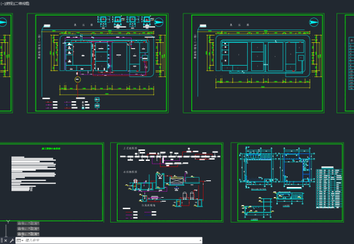Select the yellow circle below the site plan
The width and height of the screenshot is (354, 244).
pos(77,79)
